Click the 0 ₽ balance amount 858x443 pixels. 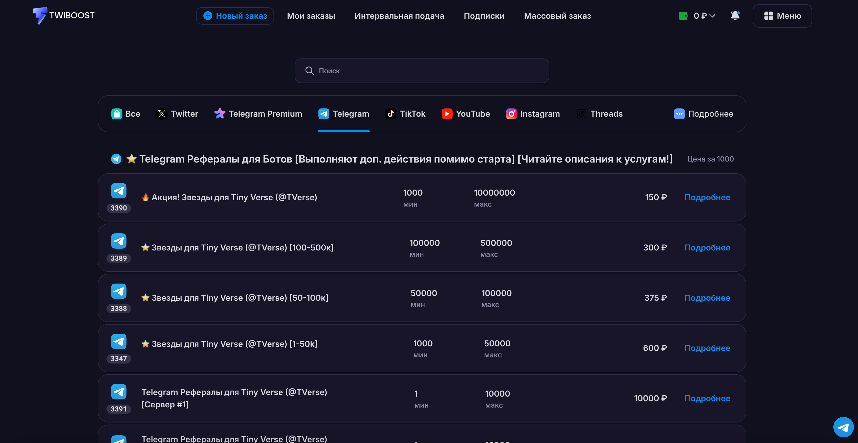pyautogui.click(x=700, y=16)
